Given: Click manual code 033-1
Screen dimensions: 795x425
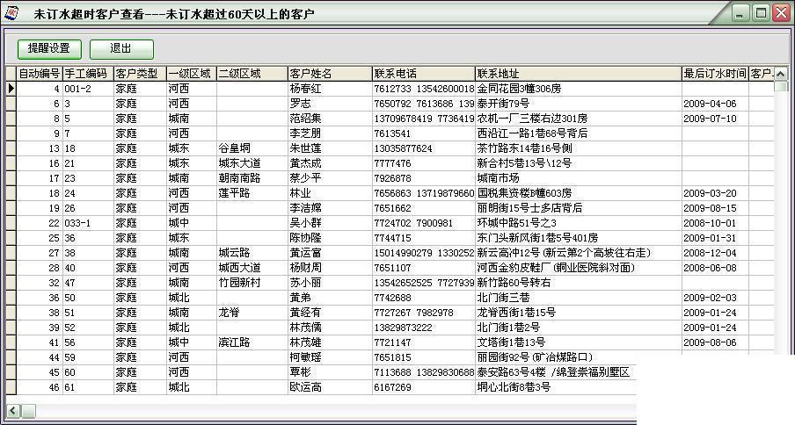Looking at the screenshot, I should (x=77, y=224).
